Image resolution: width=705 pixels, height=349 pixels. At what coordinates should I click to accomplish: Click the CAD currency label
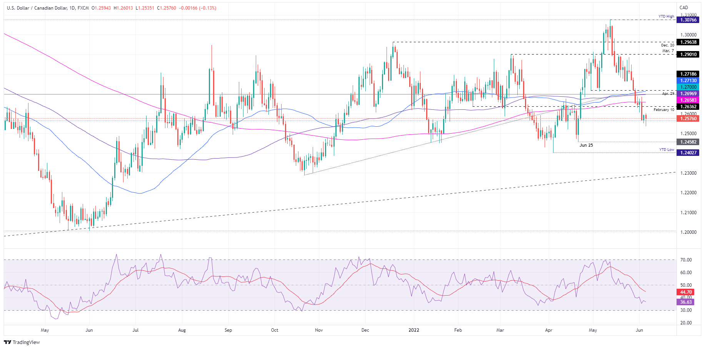[x=683, y=8]
